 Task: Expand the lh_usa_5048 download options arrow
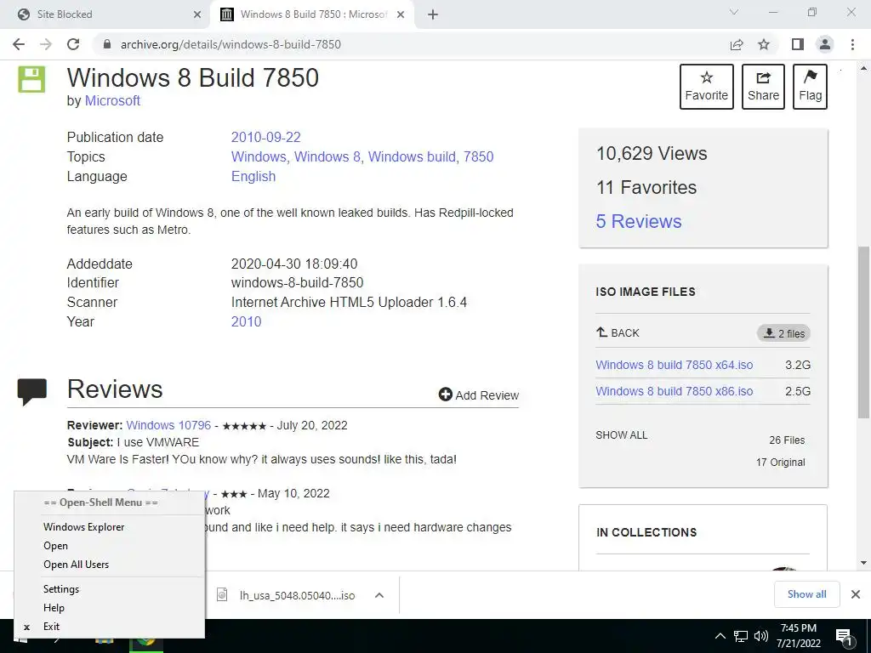tap(379, 595)
